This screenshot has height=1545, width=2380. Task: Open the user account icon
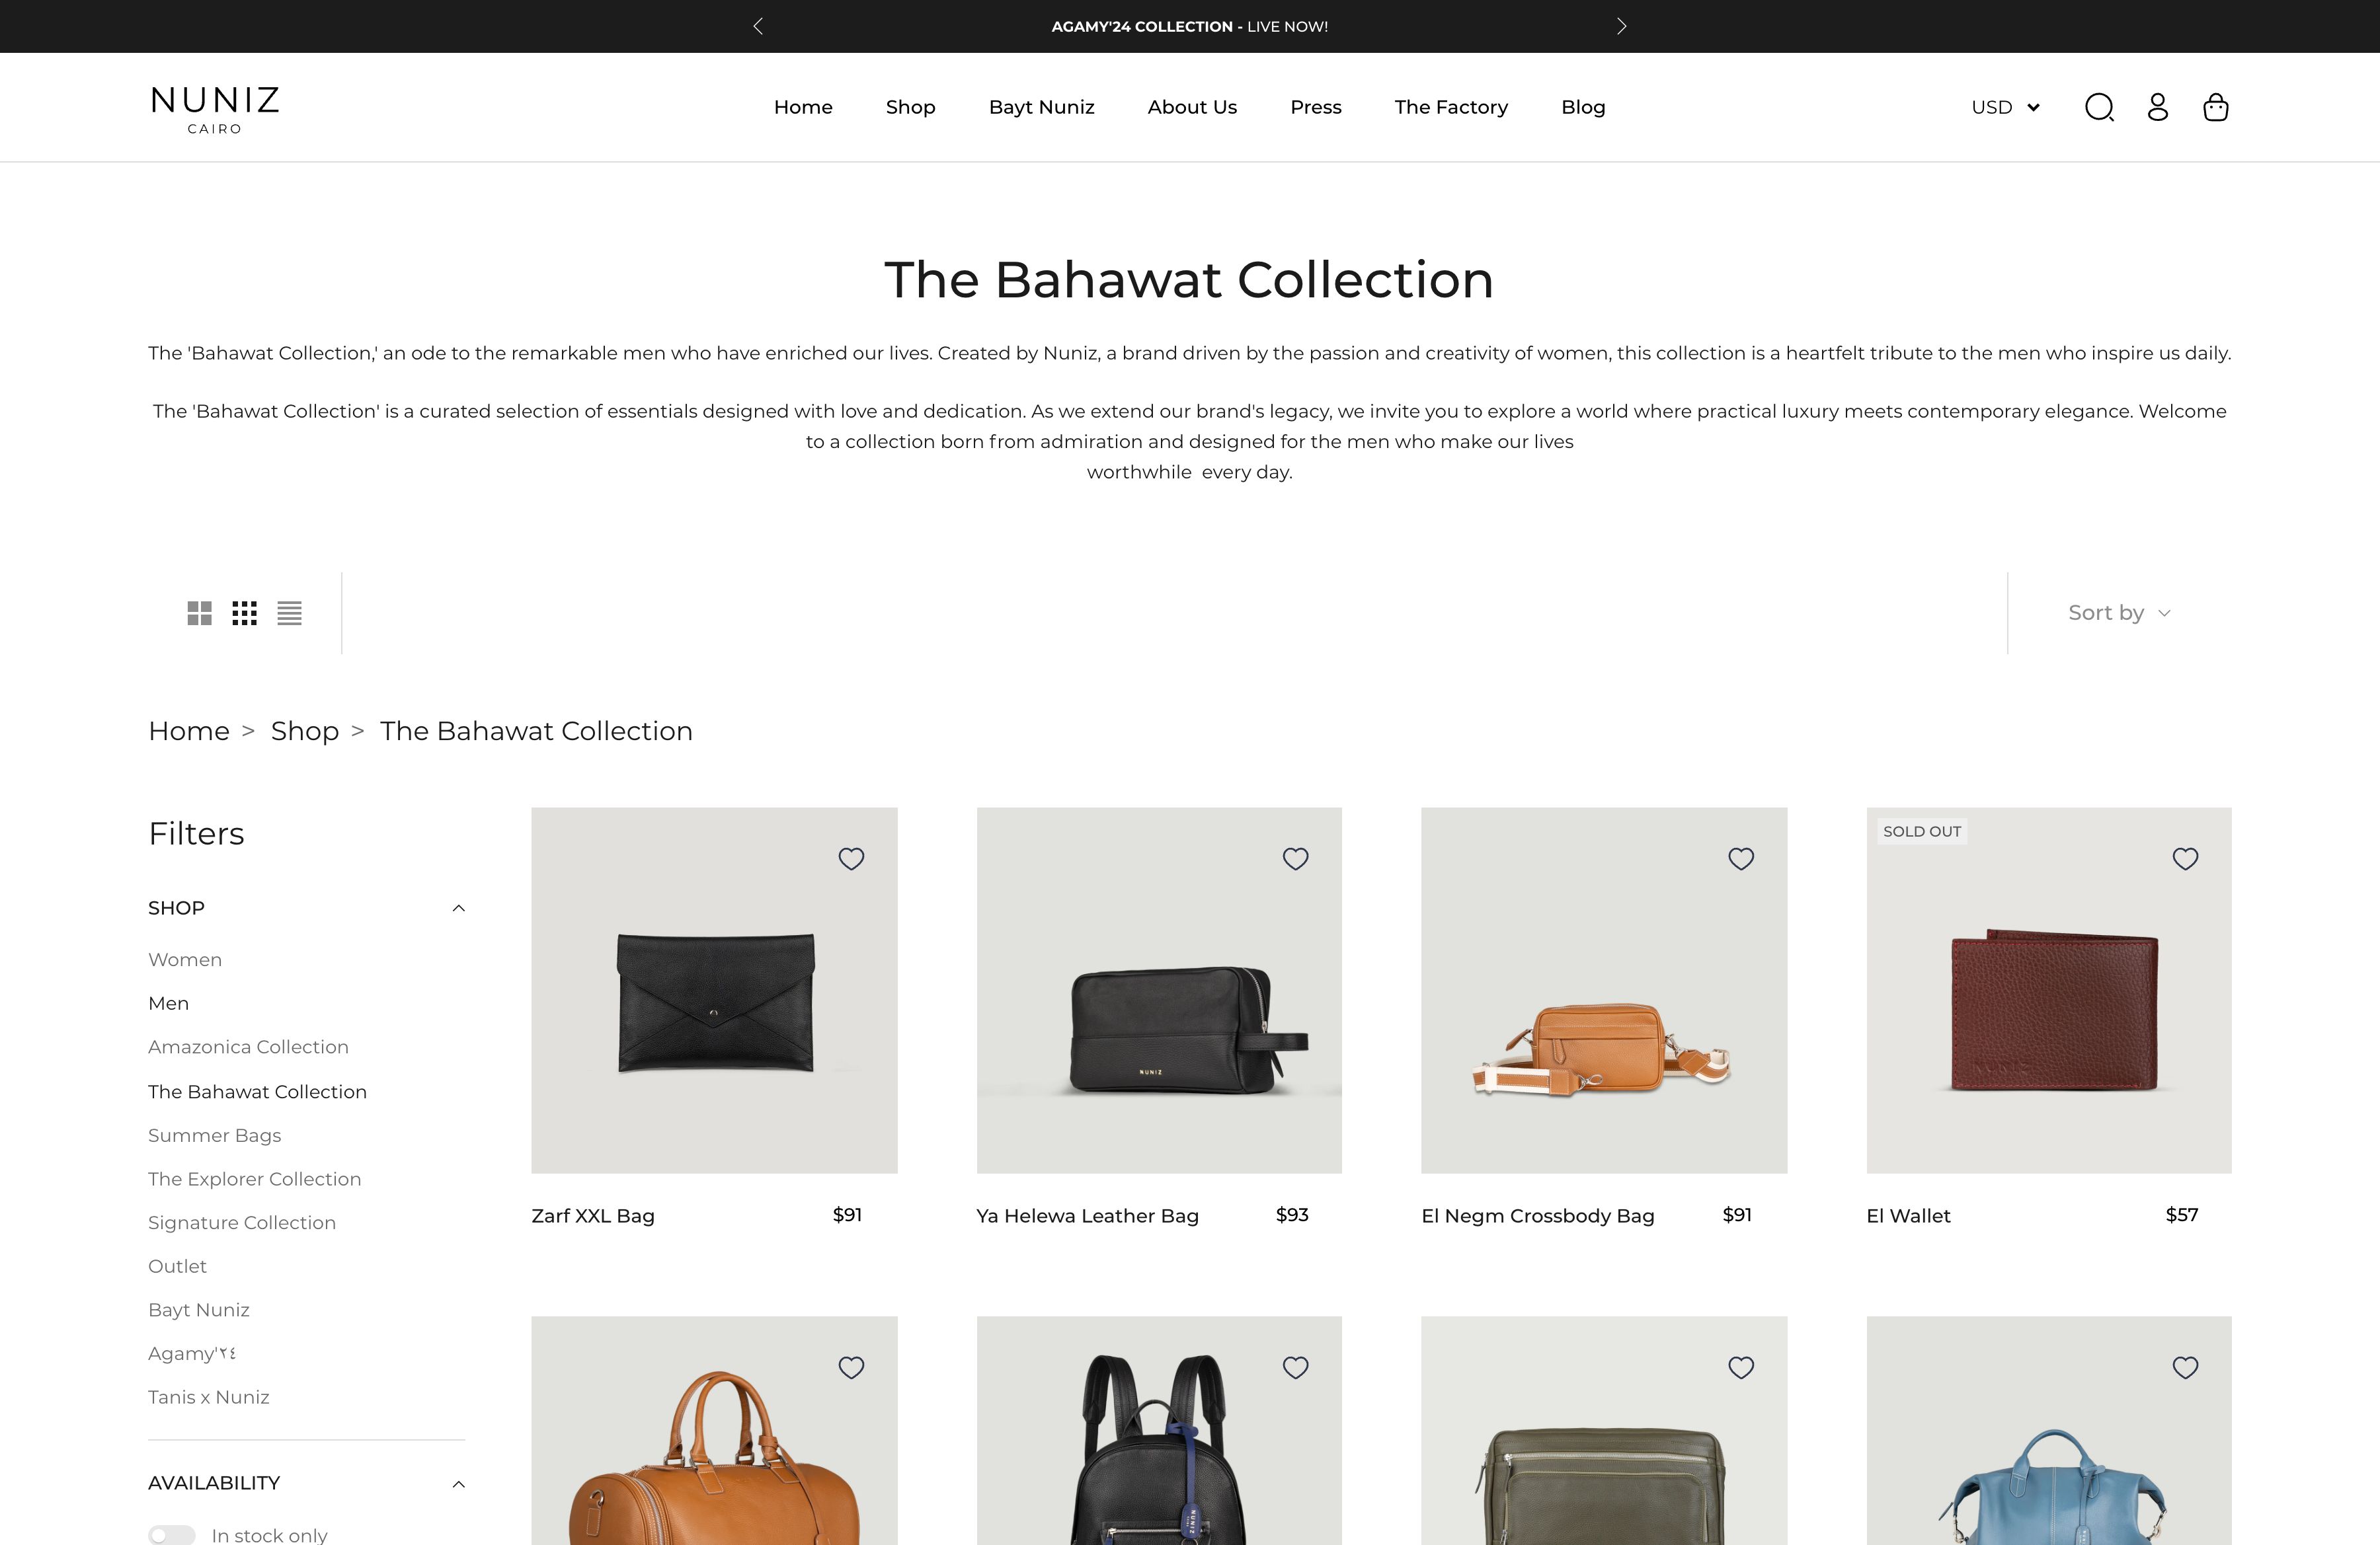click(x=2158, y=107)
